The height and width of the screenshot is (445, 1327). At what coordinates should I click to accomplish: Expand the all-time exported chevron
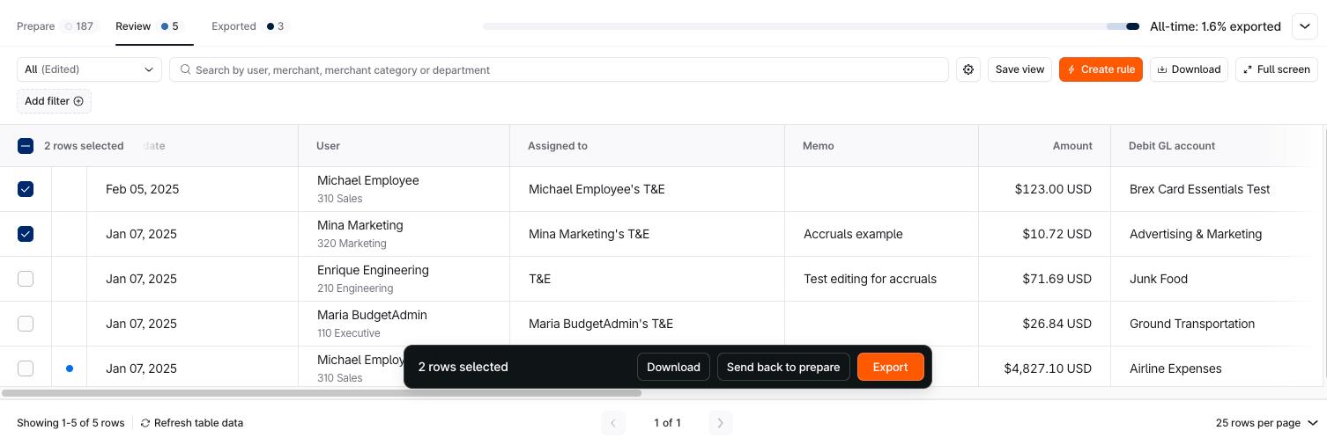click(x=1304, y=26)
